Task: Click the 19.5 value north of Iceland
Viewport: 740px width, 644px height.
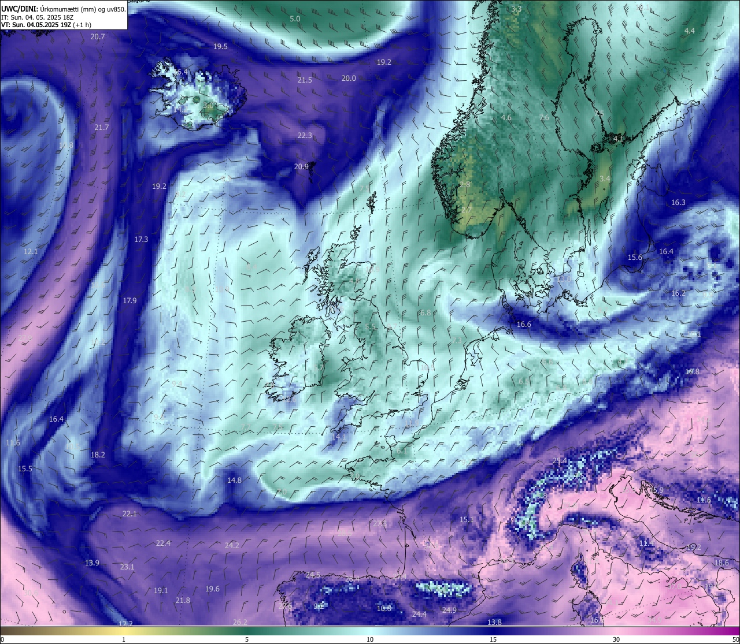Action: coord(220,46)
